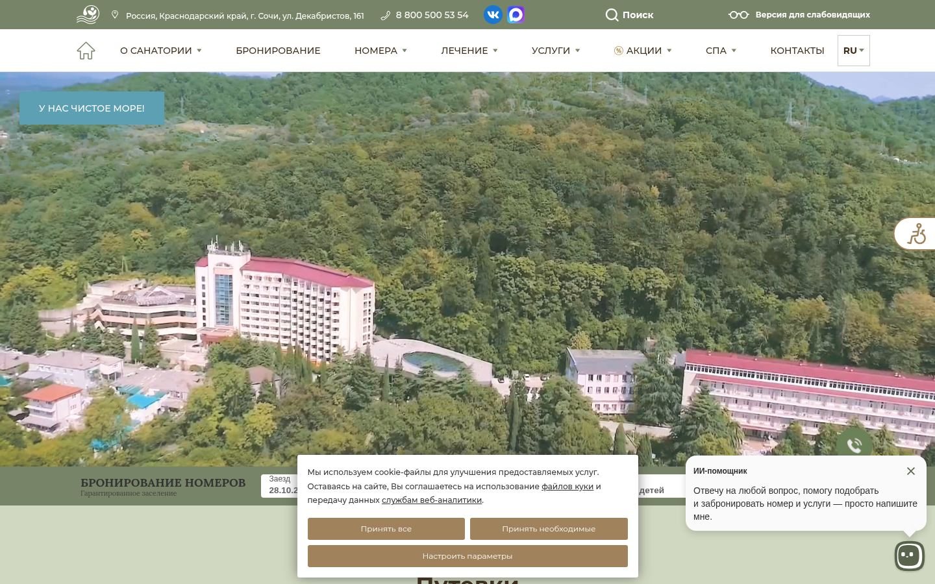Image resolution: width=935 pixels, height=584 pixels.
Task: Close the ИИ-помощник popup
Action: tap(911, 471)
